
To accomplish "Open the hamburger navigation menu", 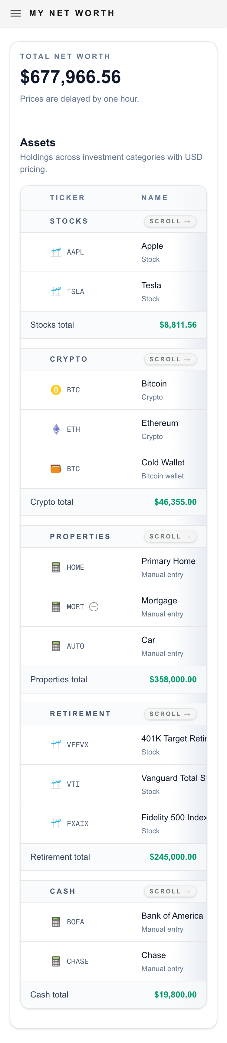I will pos(15,13).
